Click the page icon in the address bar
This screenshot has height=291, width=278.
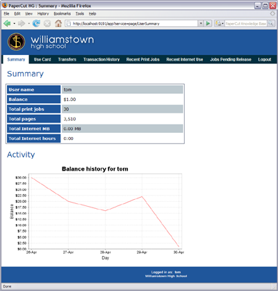point(68,24)
